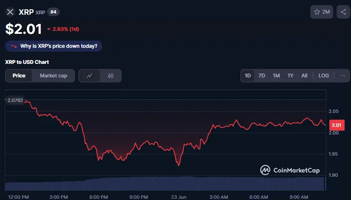Viewport: 351px width, 200px height.
Task: Click the 2.05 y-axis label
Action: click(x=334, y=111)
